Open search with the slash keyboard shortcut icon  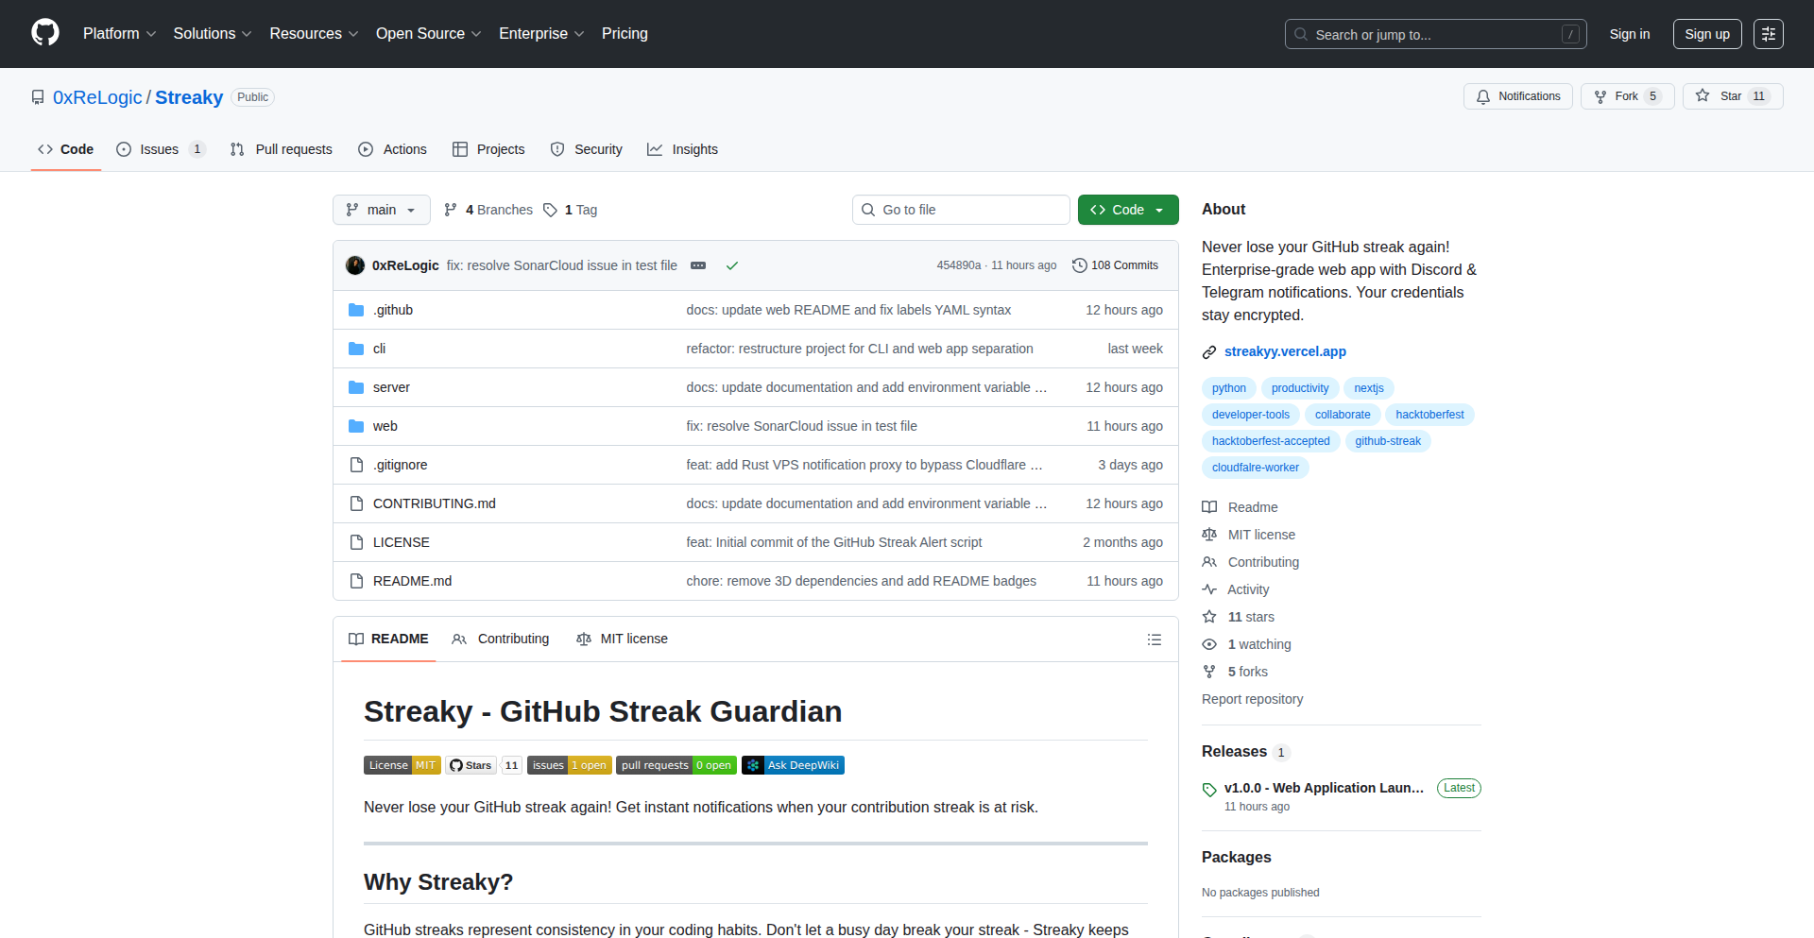coord(1571,33)
